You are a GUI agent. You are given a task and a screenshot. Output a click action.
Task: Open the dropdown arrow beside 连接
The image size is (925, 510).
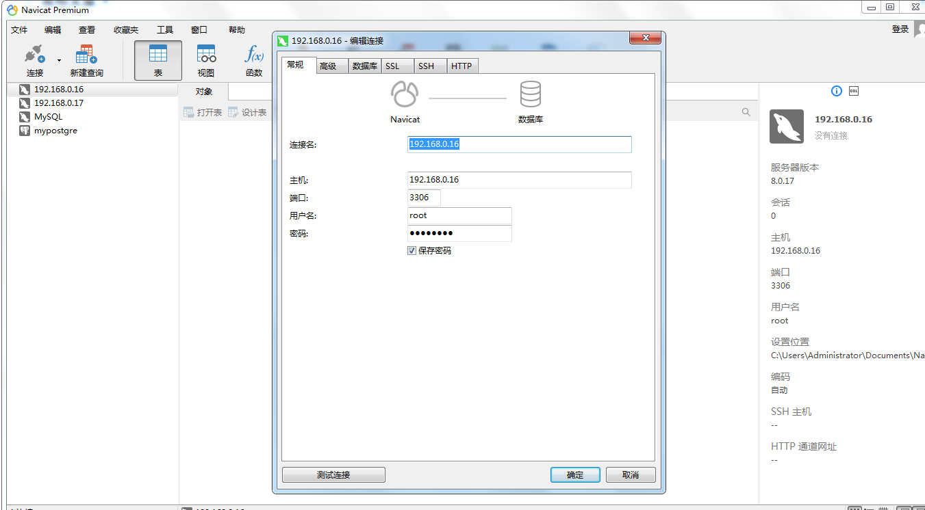(59, 60)
